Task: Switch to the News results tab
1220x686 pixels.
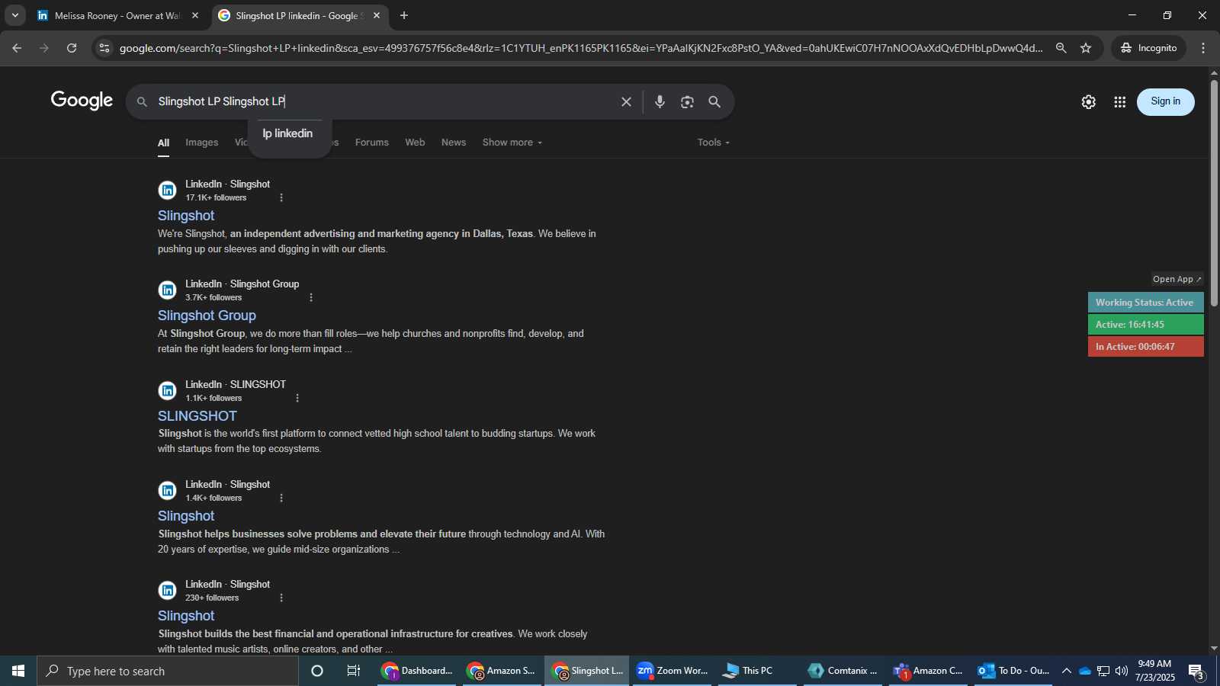Action: tap(454, 143)
